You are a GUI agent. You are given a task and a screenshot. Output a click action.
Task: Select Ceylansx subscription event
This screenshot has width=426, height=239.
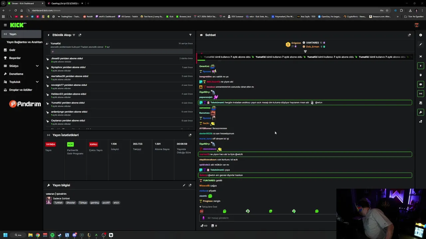[119, 122]
